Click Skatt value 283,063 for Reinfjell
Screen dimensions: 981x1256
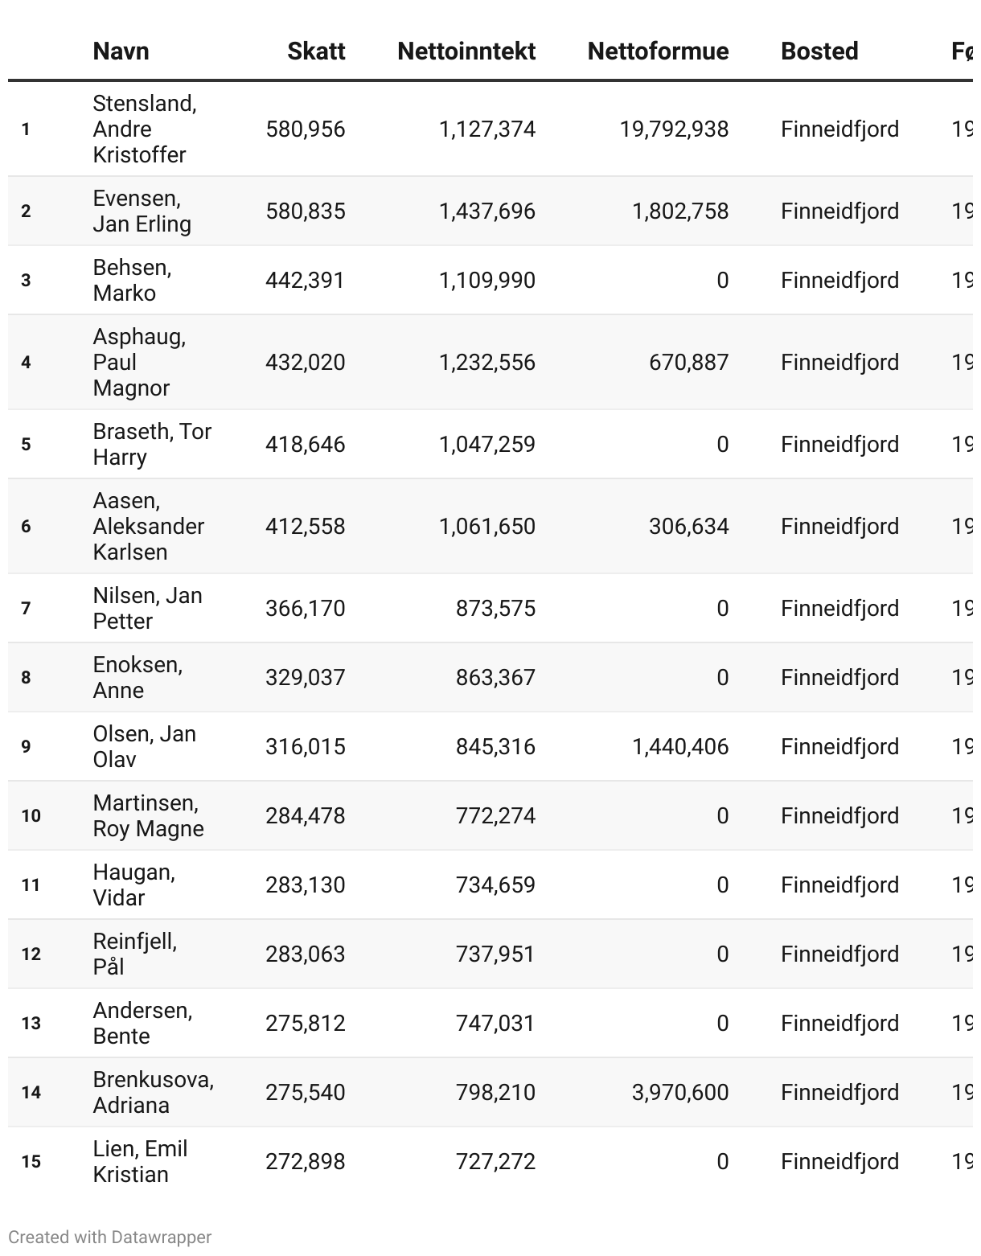tap(305, 954)
